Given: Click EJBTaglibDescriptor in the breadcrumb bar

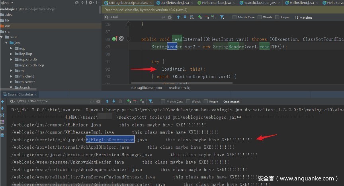Looking at the screenshot, I should tap(147, 88).
